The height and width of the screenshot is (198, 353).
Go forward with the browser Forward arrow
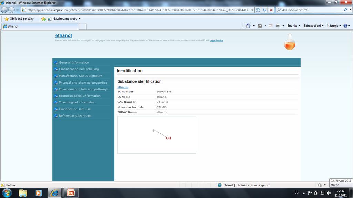11,10
